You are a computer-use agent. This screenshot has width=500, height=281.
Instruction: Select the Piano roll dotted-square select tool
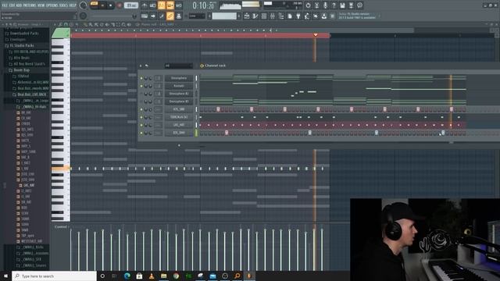(118, 24)
